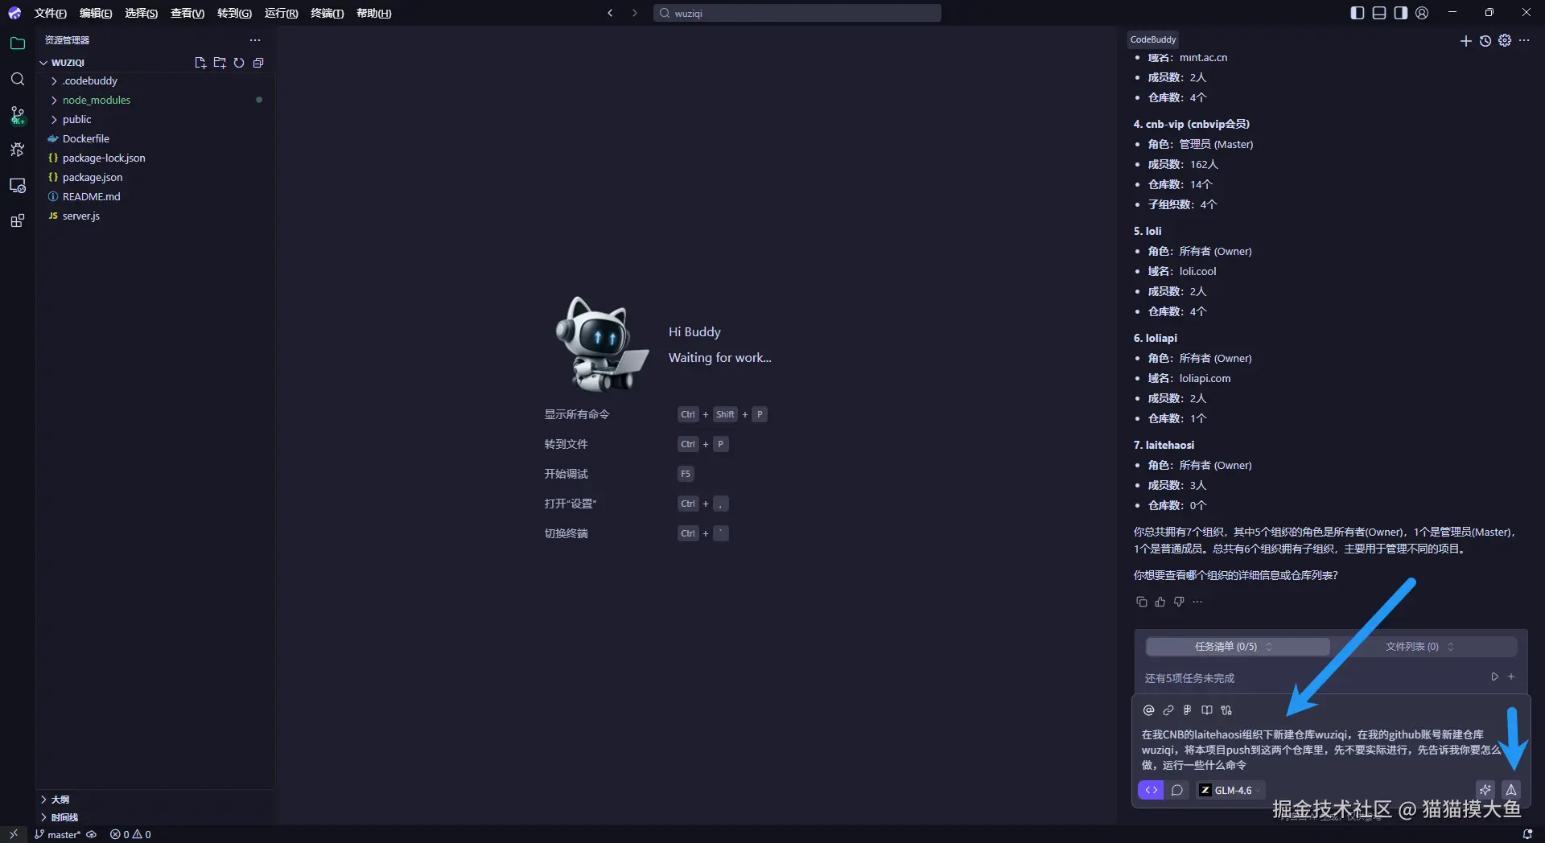
Task: Click the Figma icon in chat input
Action: 1188,710
